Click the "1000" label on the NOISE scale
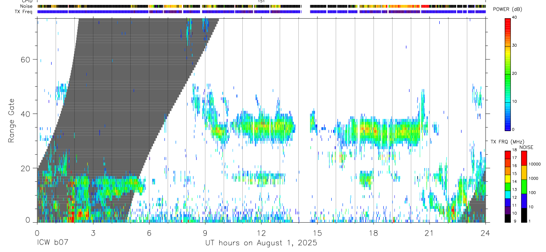This screenshot has width=546, height=252. [534, 178]
